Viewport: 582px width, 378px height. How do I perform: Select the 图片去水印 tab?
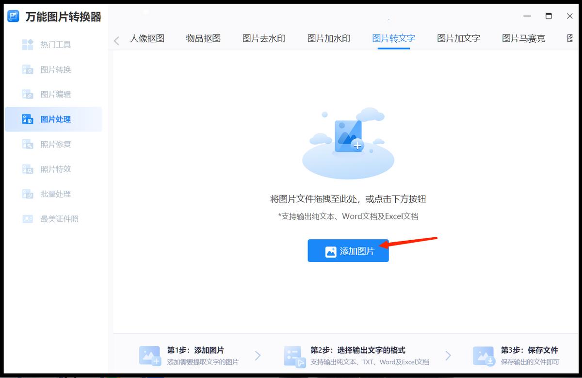click(x=264, y=38)
